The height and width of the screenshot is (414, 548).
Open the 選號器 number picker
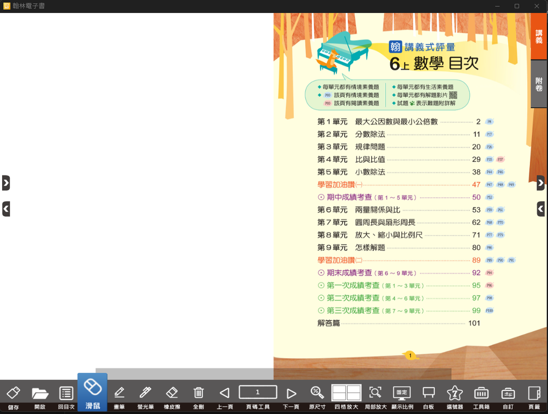[455, 393]
